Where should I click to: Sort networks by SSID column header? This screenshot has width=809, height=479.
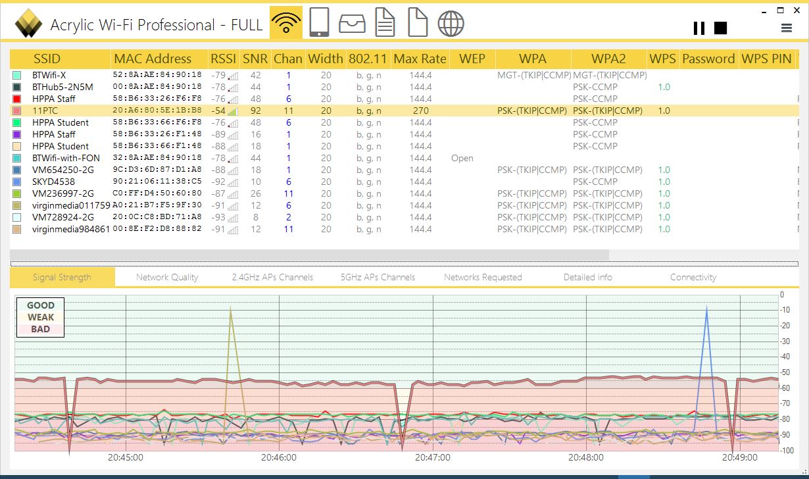(47, 59)
